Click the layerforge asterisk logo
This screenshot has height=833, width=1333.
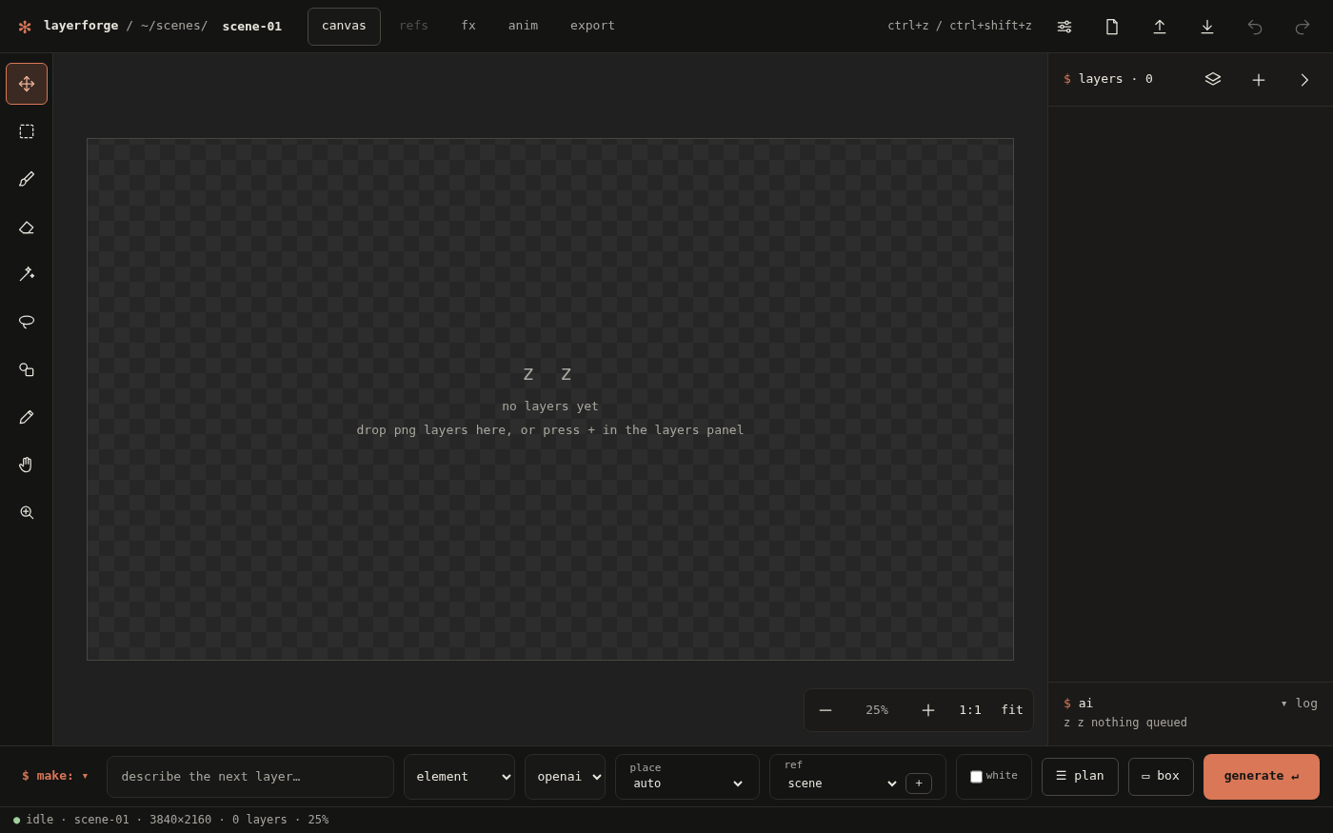point(25,27)
